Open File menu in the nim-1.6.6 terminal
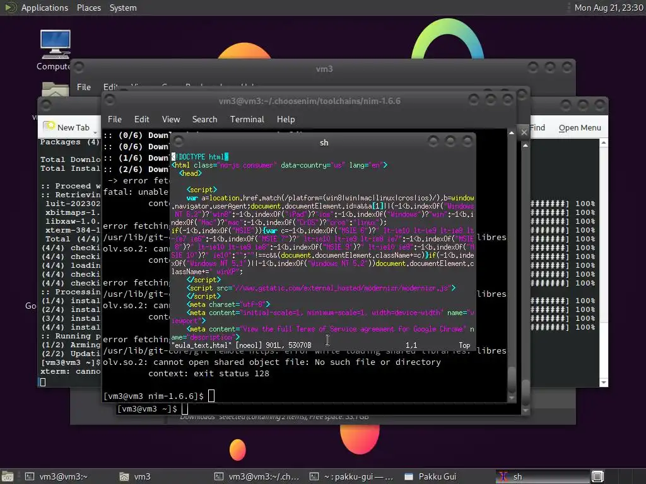This screenshot has width=646, height=484. [115, 119]
